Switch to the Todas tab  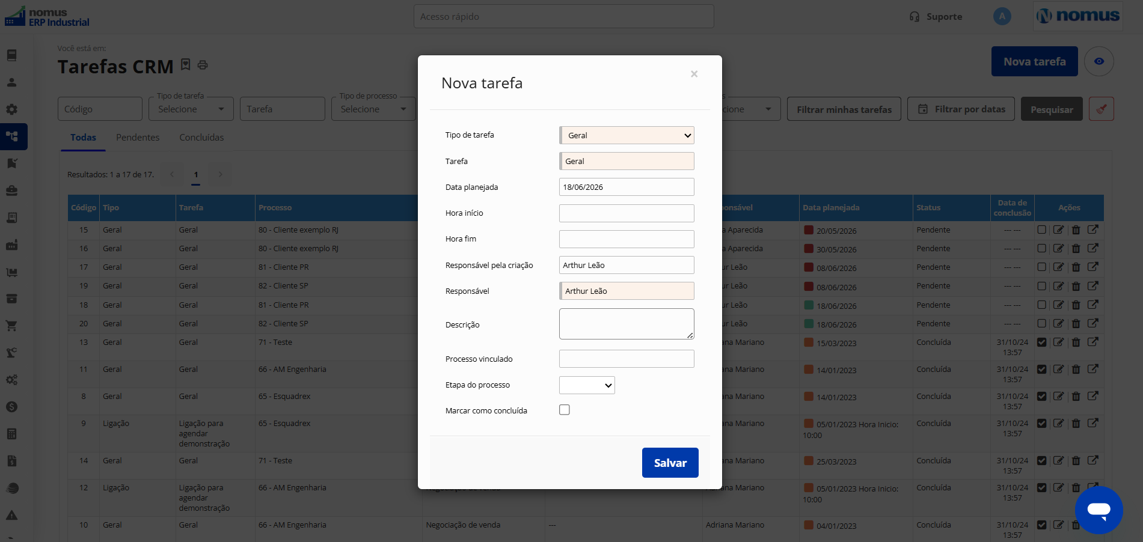point(83,138)
